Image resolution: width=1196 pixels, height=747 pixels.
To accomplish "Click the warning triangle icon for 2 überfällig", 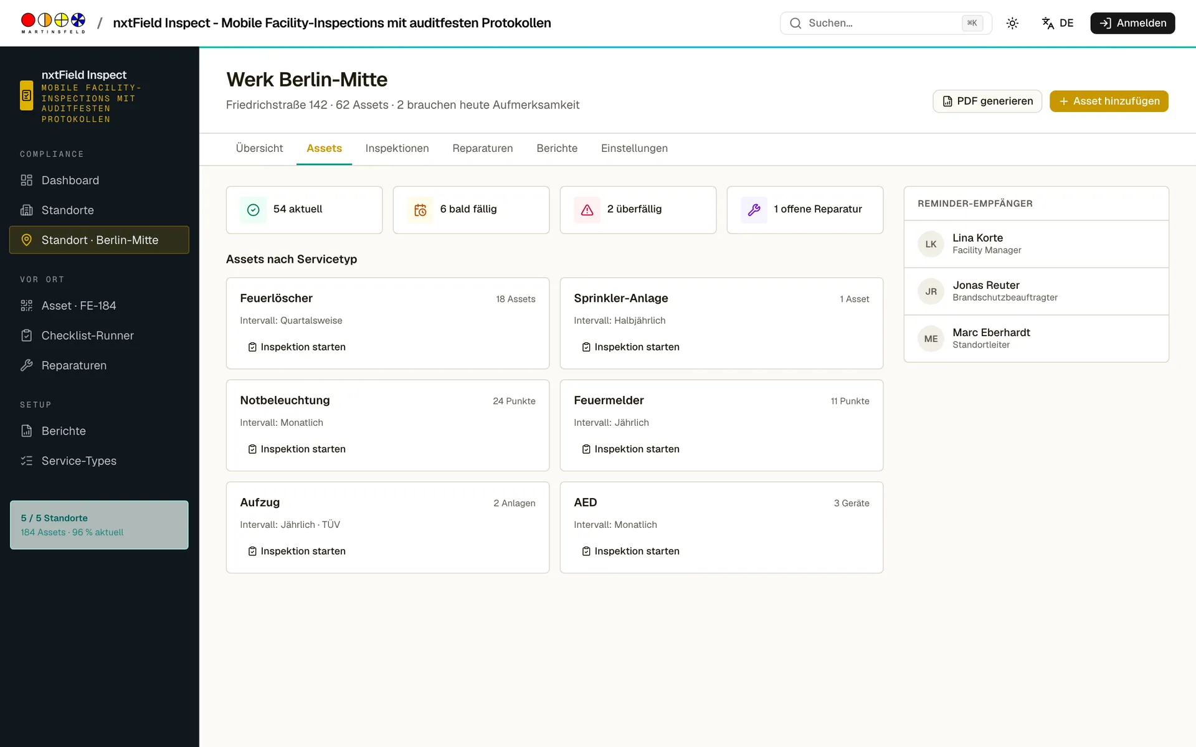I will point(587,210).
